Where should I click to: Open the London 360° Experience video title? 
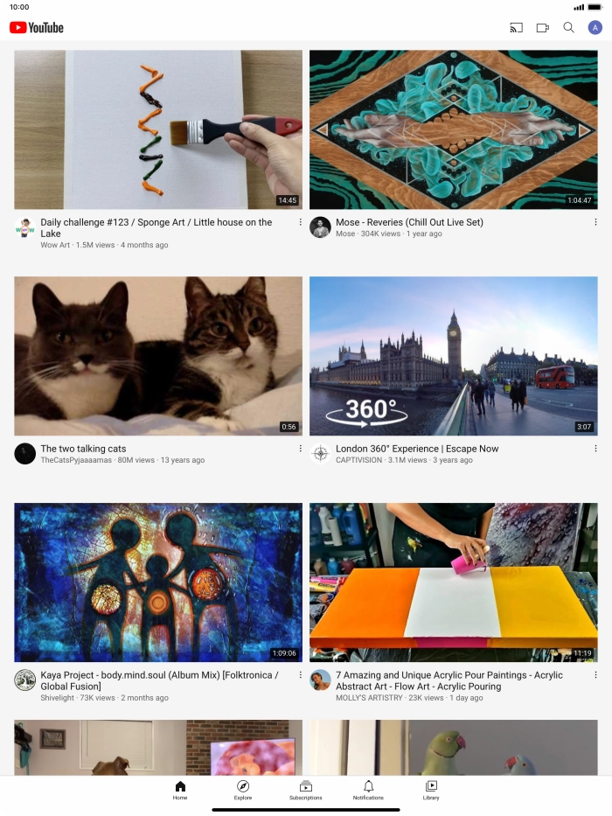point(417,449)
